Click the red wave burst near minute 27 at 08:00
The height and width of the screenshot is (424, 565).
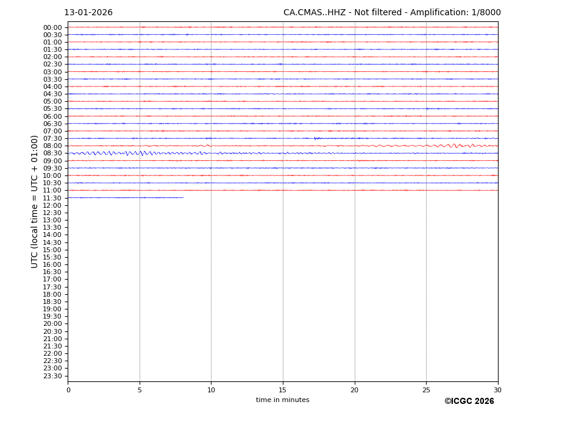(455, 146)
